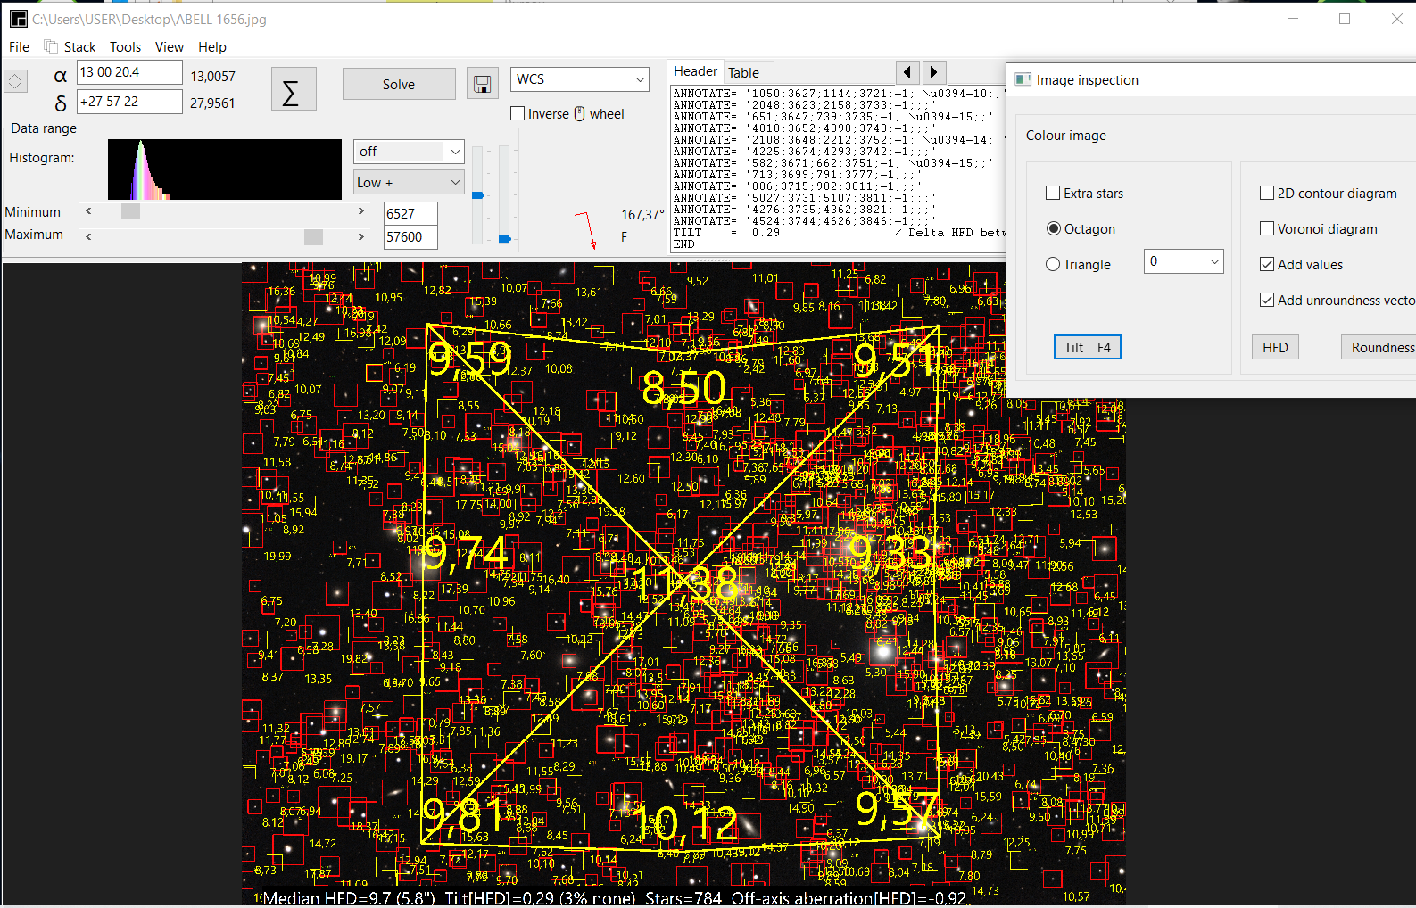Open the dropdown showing 0 next to Triangle

[x=1183, y=261]
